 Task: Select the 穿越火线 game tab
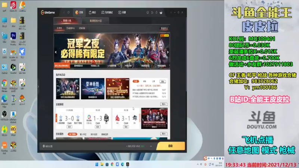click(67, 21)
